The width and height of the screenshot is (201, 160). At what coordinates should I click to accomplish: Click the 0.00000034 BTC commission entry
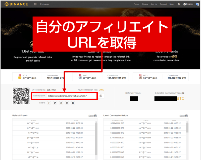117,143
